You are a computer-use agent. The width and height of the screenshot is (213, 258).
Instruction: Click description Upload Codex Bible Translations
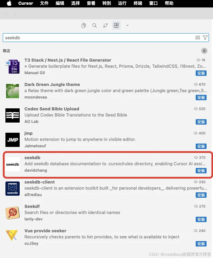point(76,115)
